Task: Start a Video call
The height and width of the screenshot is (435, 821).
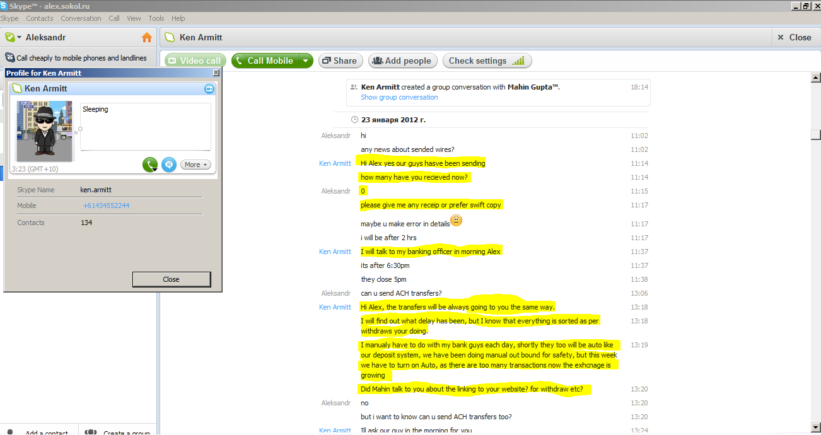Action: click(195, 61)
